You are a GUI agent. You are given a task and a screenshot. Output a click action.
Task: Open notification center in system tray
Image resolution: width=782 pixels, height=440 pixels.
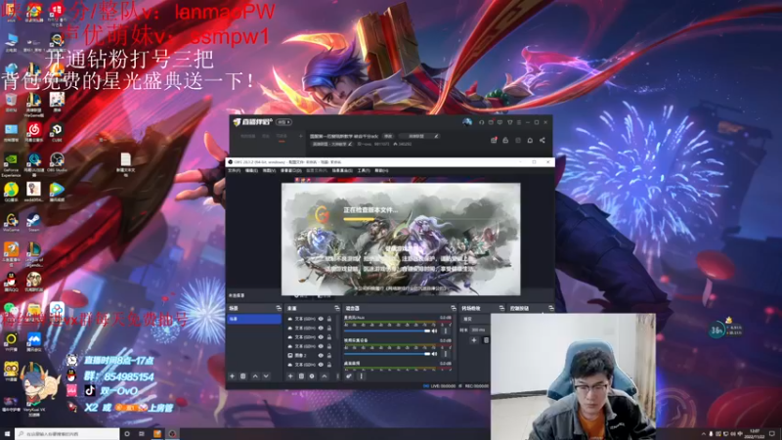click(772, 434)
